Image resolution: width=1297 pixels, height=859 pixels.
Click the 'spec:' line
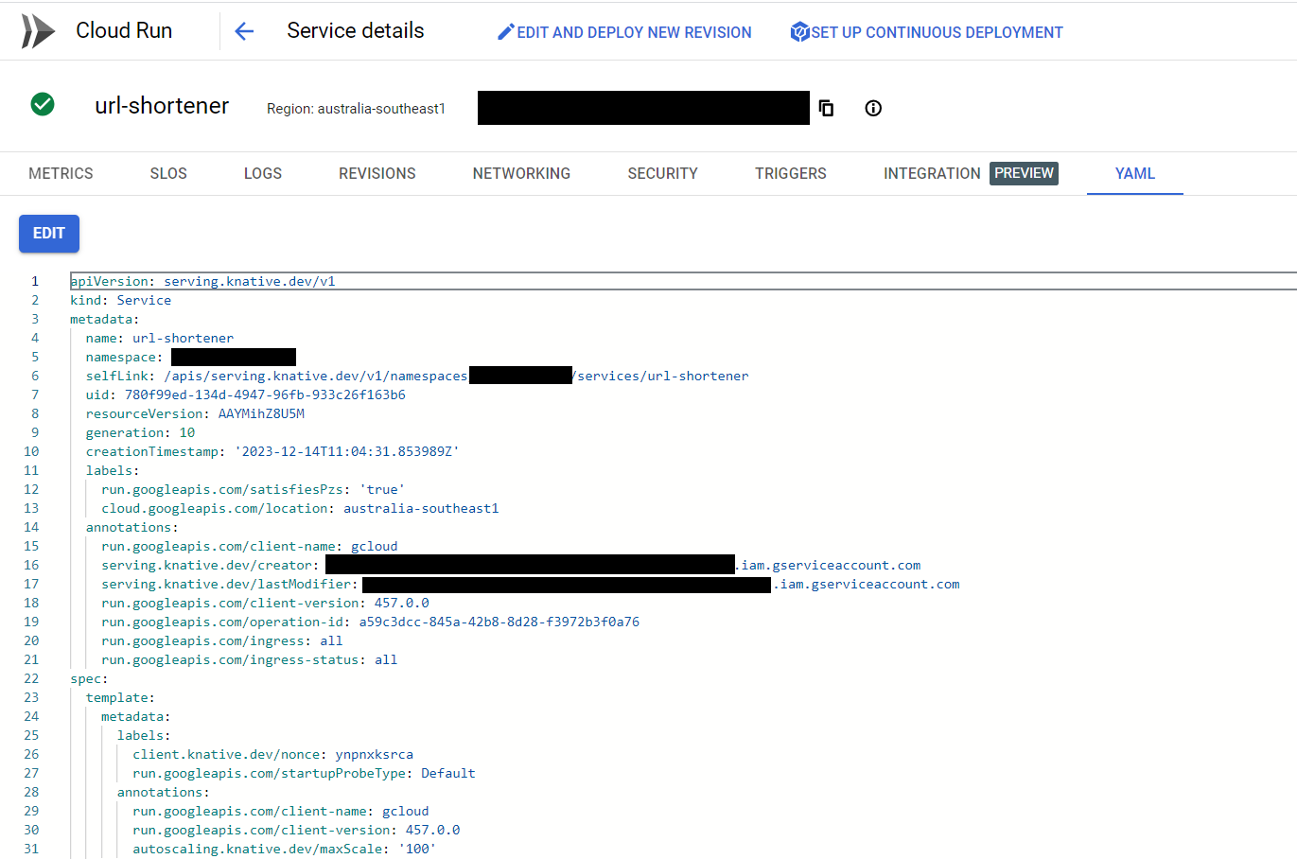pyautogui.click(x=89, y=678)
